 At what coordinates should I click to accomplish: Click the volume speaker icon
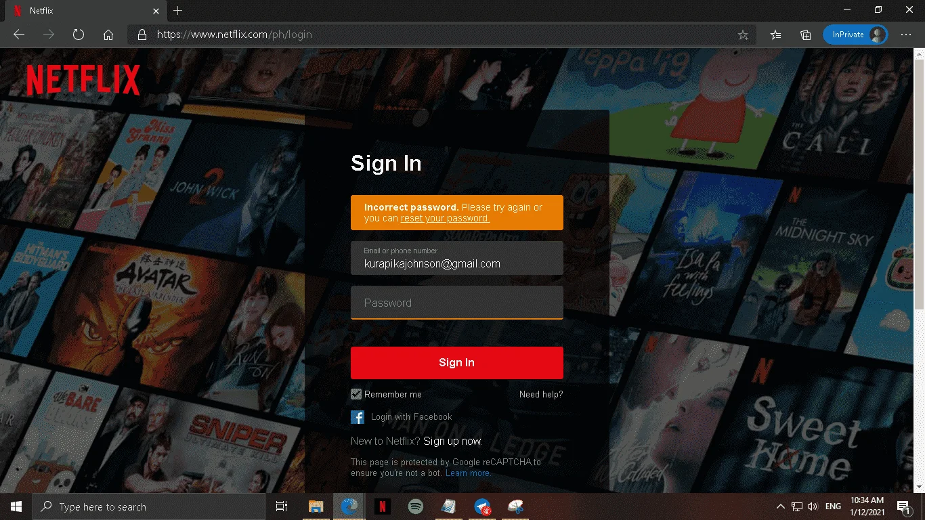click(813, 506)
